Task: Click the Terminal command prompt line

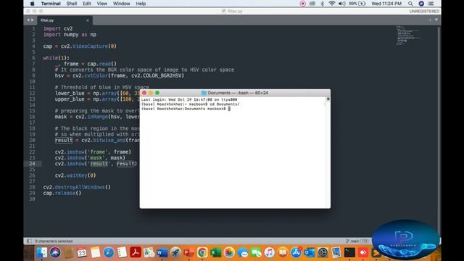Action: click(186, 109)
